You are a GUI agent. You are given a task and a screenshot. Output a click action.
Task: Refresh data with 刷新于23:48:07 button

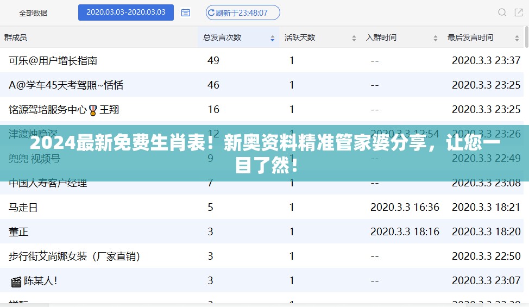[x=243, y=13]
